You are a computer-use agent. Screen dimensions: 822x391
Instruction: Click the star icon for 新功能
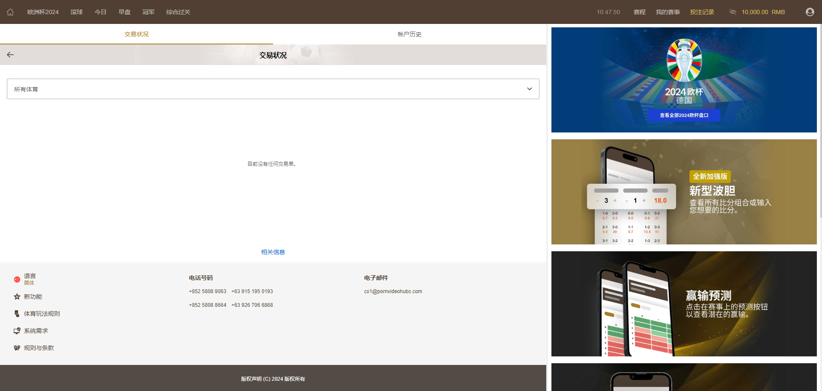click(17, 297)
